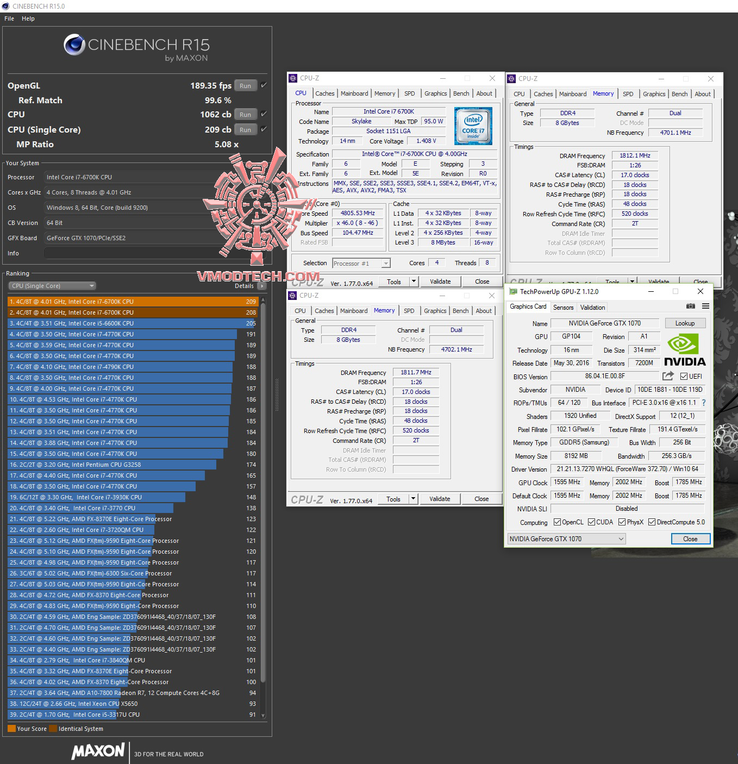Viewport: 738px width, 764px height.
Task: Open the Help menu in CINEBENCH
Action: [28, 18]
